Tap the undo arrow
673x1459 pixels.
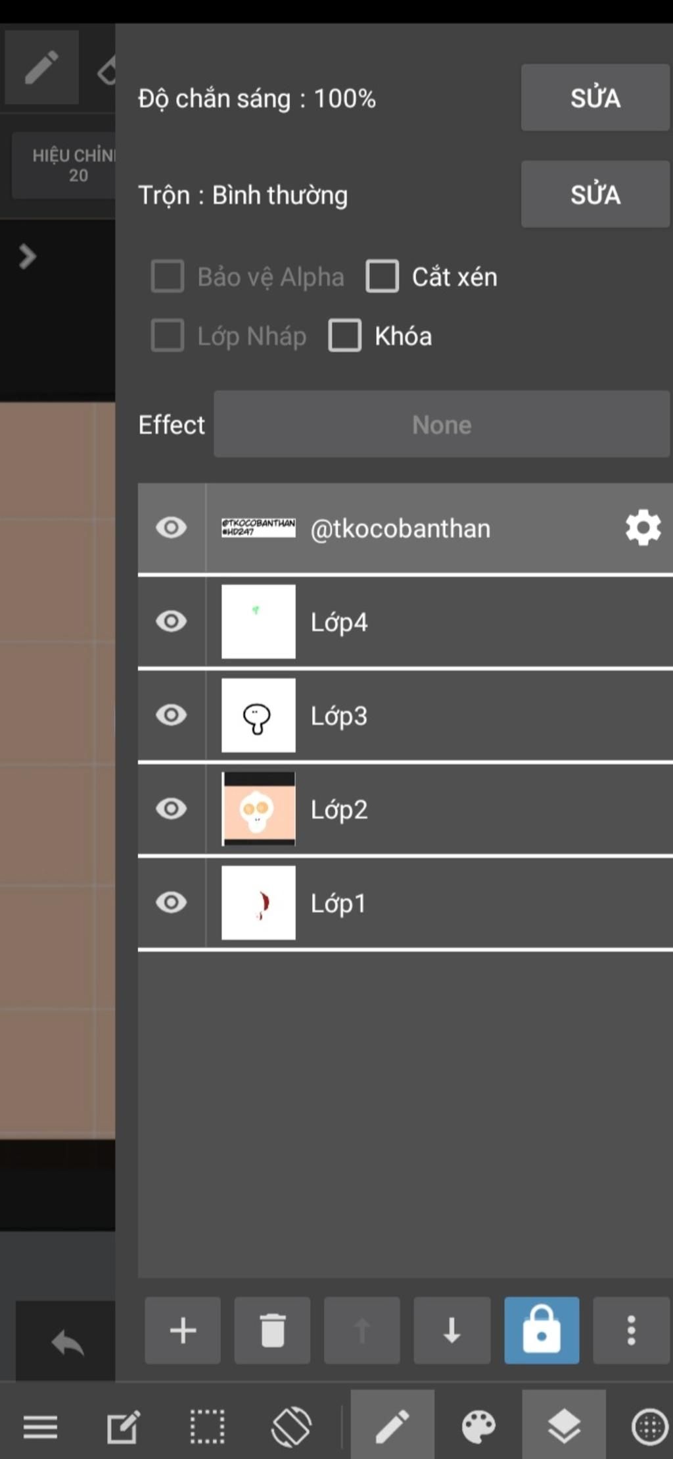point(68,1343)
